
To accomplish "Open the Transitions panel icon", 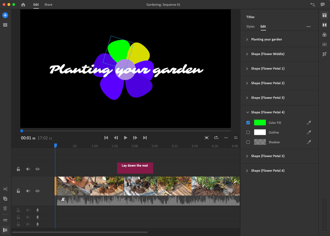I will pos(324,25).
